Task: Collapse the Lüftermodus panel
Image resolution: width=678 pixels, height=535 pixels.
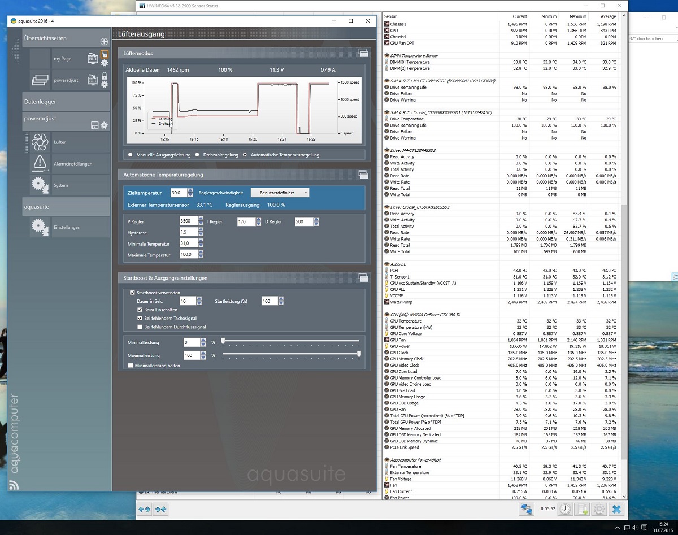Action: point(363,53)
